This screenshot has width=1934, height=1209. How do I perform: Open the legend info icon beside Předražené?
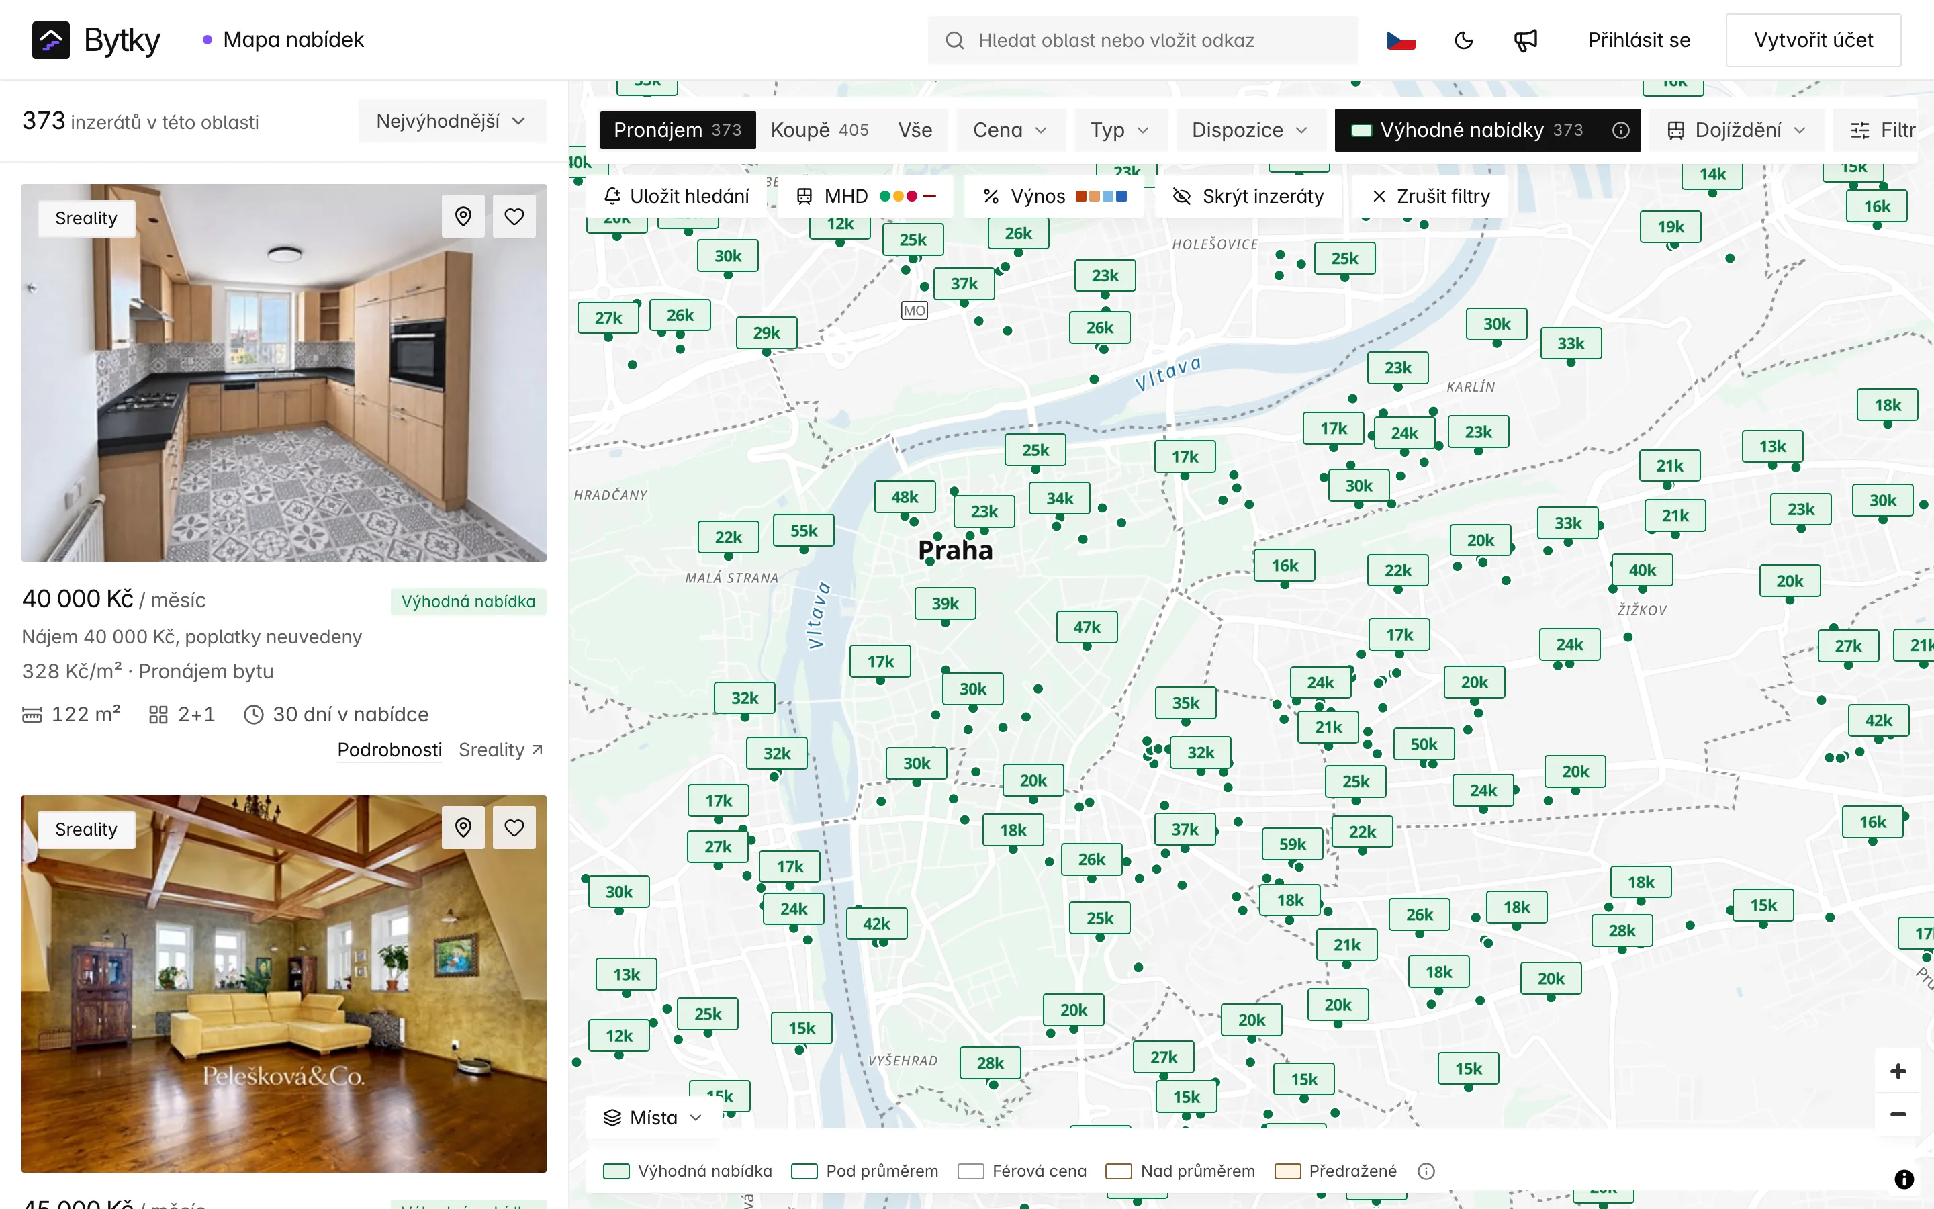coord(1426,1171)
